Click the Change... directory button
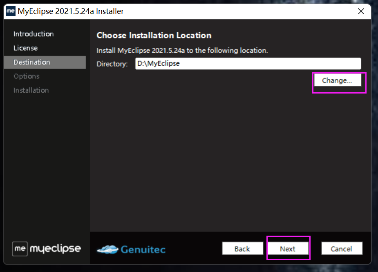The width and height of the screenshot is (378, 272). [x=338, y=80]
